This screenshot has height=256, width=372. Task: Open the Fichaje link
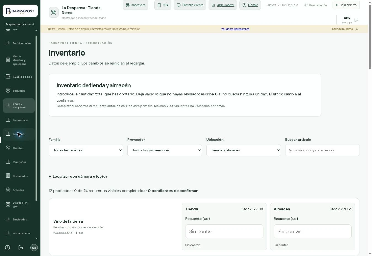coord(250,5)
